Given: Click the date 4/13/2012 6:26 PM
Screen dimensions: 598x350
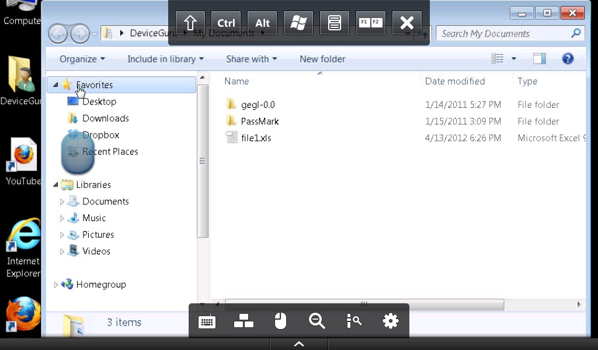Looking at the screenshot, I should 463,138.
